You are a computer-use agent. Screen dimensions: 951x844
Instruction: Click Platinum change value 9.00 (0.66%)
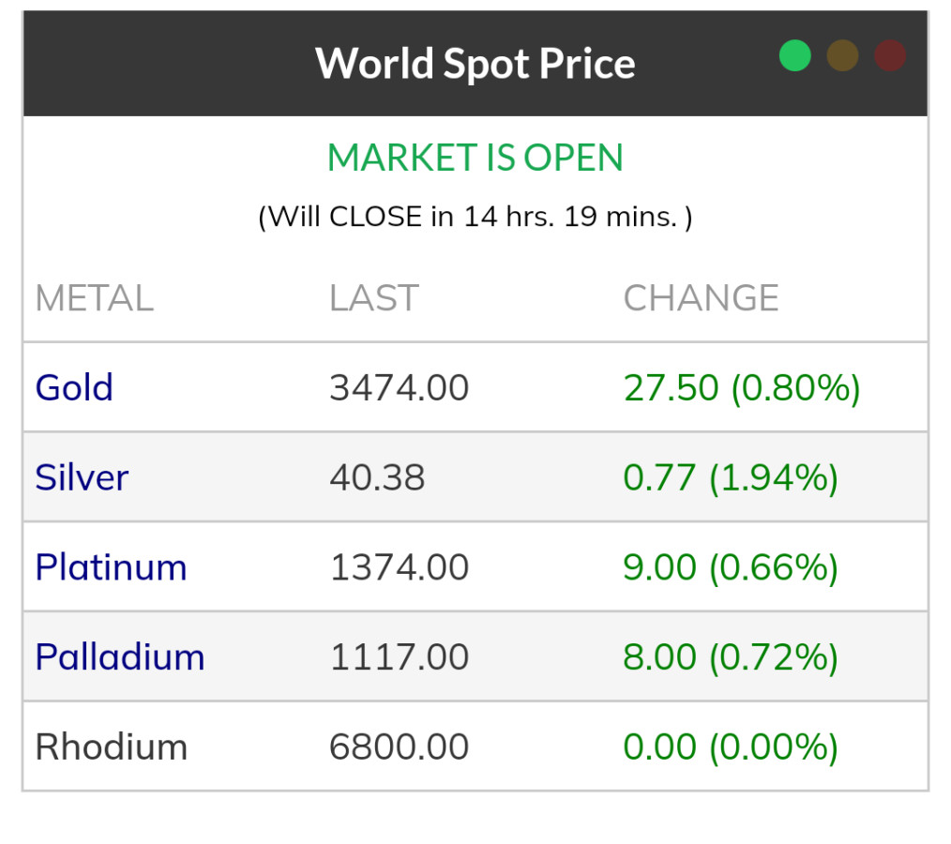click(731, 567)
